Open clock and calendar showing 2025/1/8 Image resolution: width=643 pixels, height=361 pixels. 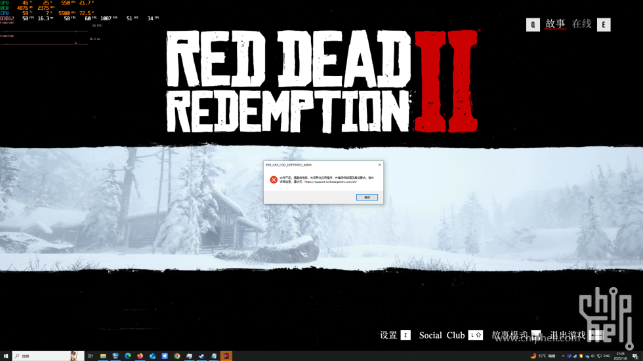[x=621, y=356]
